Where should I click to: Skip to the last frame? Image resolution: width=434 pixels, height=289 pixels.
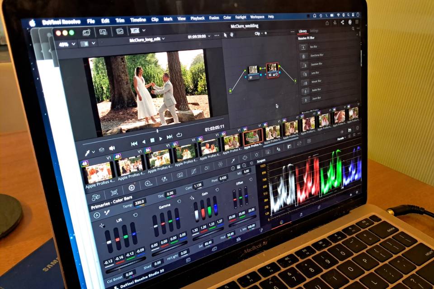pyautogui.click(x=170, y=137)
